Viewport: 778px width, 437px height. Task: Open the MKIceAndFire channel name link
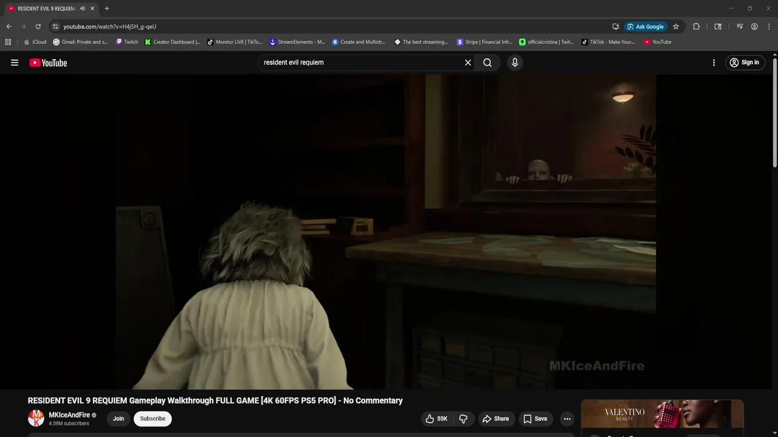69,415
